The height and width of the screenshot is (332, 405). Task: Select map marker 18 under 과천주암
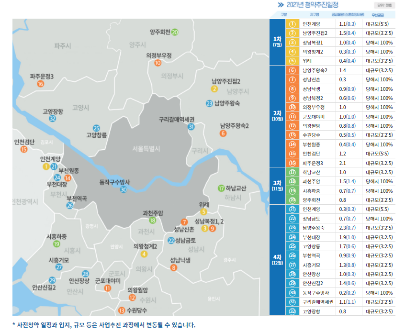[153, 220]
